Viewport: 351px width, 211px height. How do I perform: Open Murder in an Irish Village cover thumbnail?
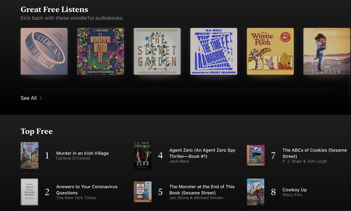[30, 155]
